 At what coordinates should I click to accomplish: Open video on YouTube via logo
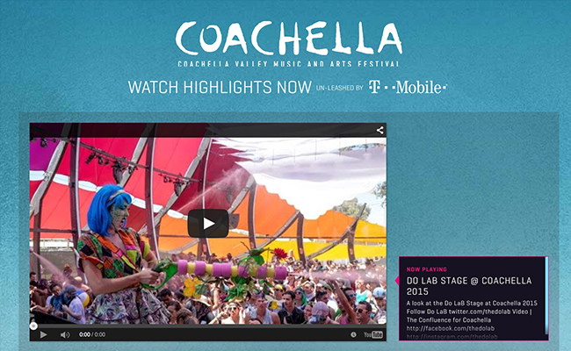click(x=372, y=334)
